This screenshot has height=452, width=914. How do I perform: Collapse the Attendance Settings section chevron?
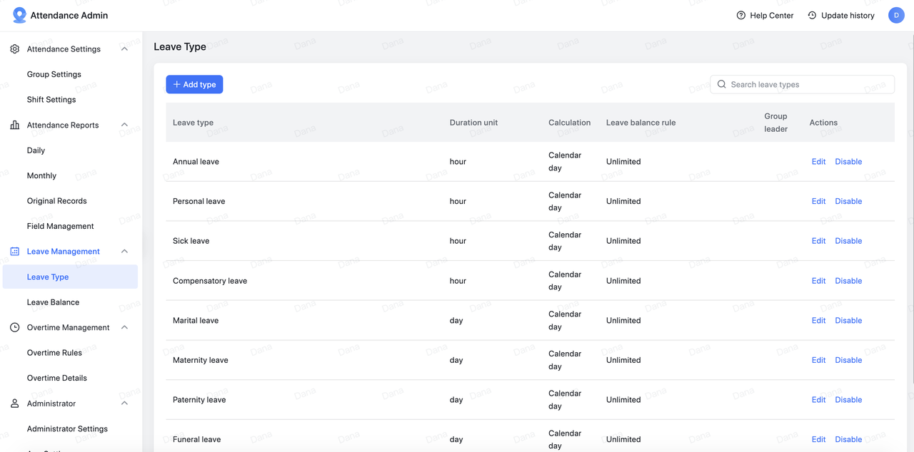click(124, 49)
